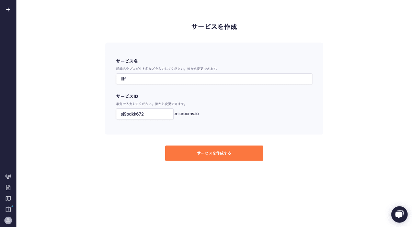The width and height of the screenshot is (412, 227).
Task: Click the field showing sj9odkk672
Action: click(145, 114)
